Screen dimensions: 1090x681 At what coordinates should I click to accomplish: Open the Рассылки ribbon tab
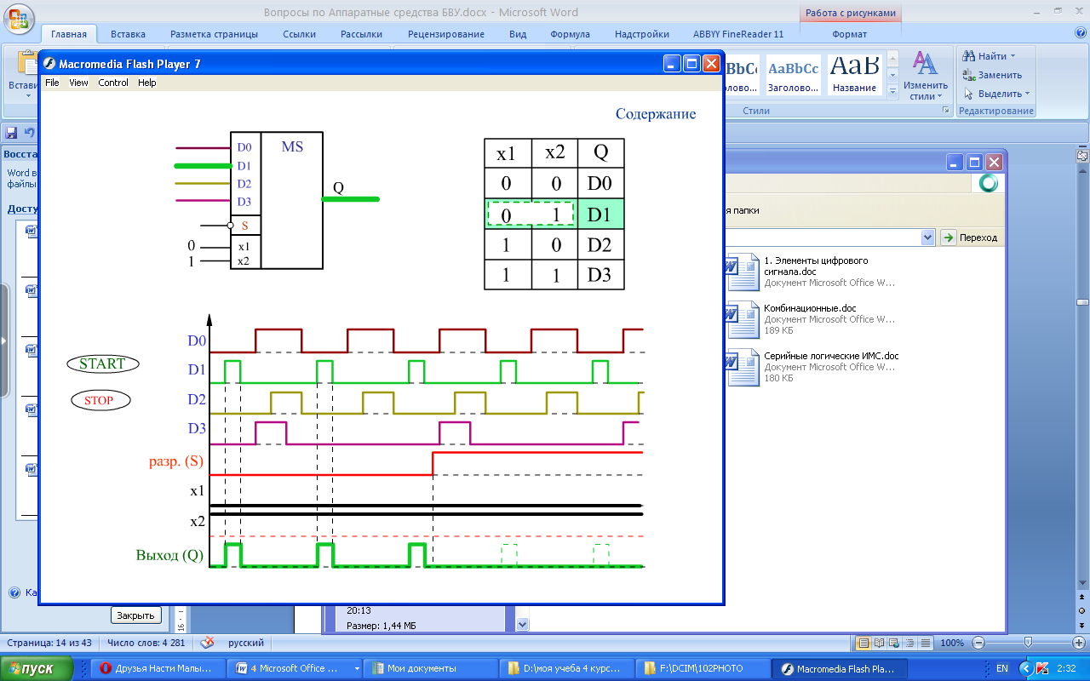click(361, 34)
